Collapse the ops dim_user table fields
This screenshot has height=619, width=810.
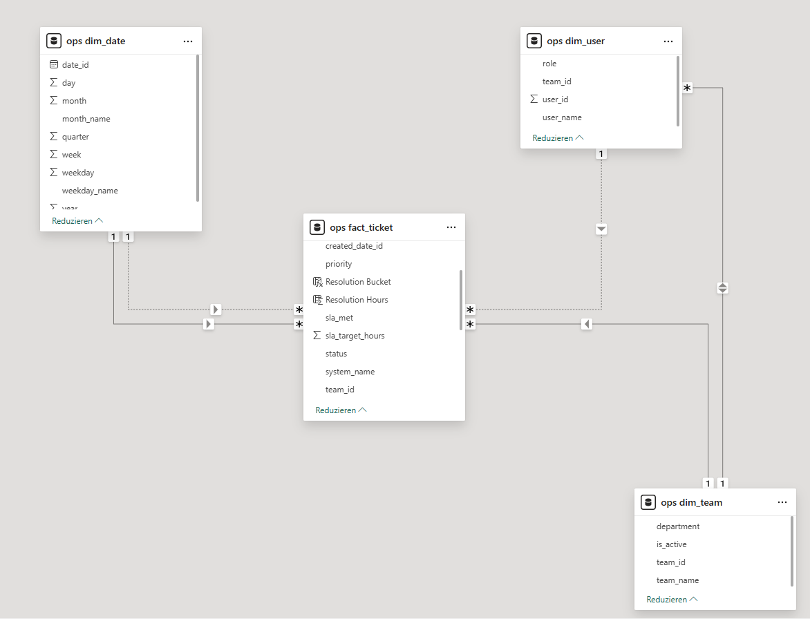[x=557, y=138]
